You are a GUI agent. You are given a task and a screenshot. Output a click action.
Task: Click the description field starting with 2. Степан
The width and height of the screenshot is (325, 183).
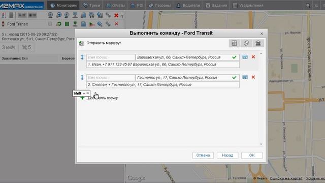click(x=162, y=85)
